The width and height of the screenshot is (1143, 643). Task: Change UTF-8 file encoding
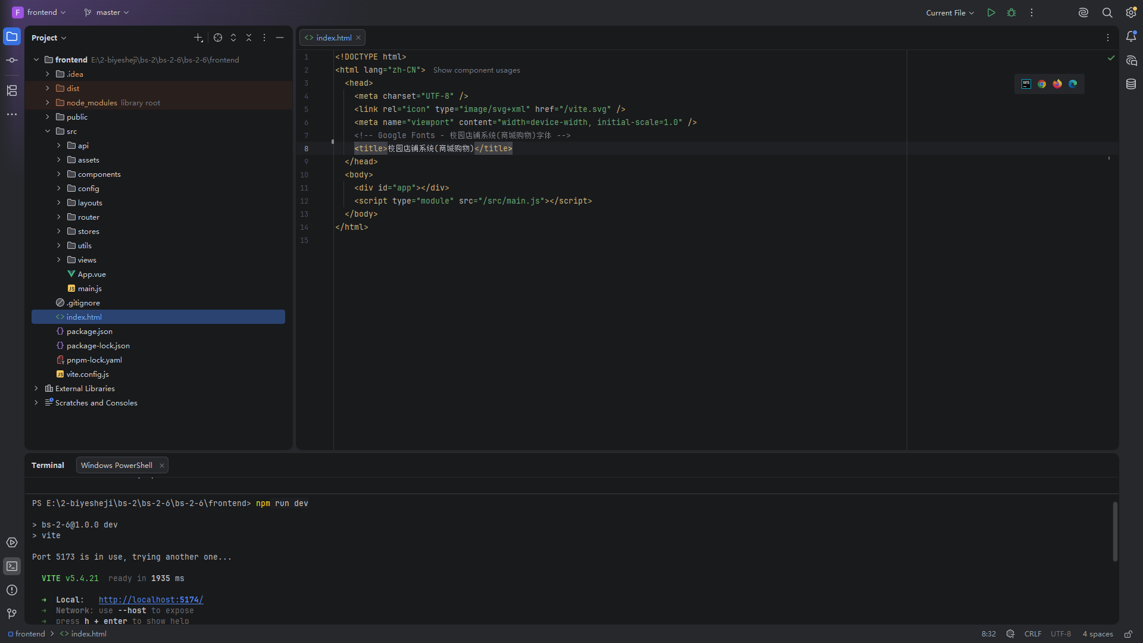pyautogui.click(x=1061, y=634)
